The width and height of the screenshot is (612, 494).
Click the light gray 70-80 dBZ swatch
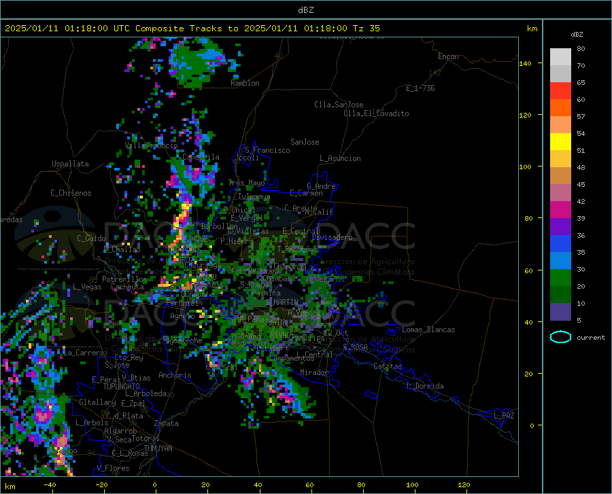tap(560, 57)
